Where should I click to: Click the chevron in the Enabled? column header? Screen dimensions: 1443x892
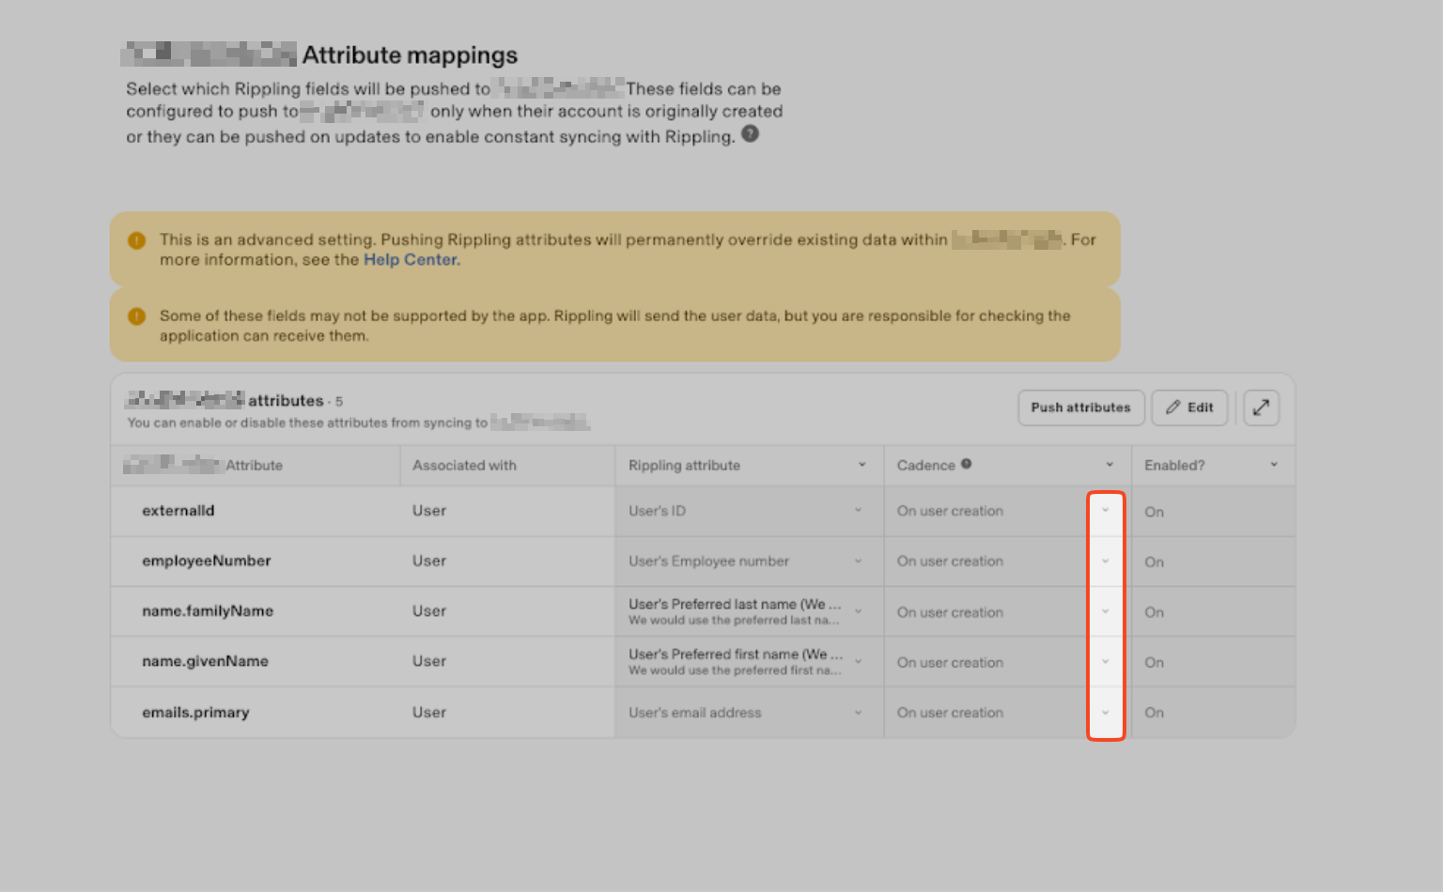(1274, 465)
